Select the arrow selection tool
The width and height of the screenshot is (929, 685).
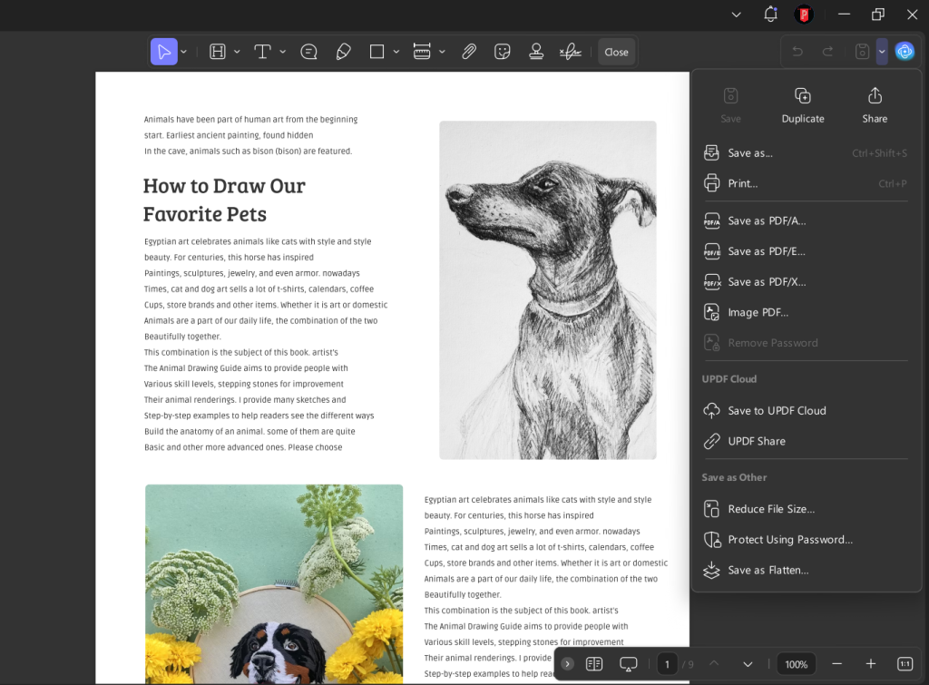click(164, 51)
